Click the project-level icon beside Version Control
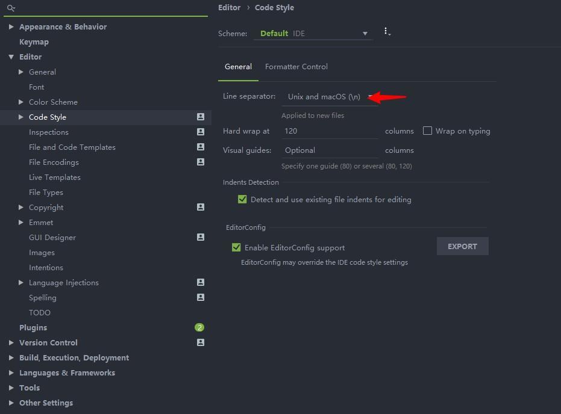Image resolution: width=561 pixels, height=414 pixels. click(x=201, y=342)
